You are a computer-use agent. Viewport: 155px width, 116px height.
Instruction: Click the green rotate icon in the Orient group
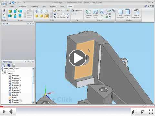pos(107,17)
